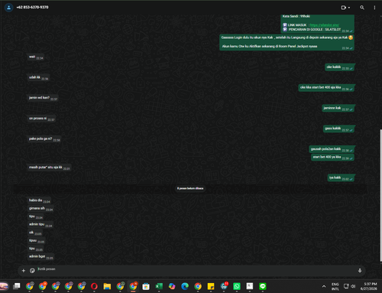This screenshot has height=293, width=382.
Task: Select the sent 'jaminnn kak' message
Action: 338,108
